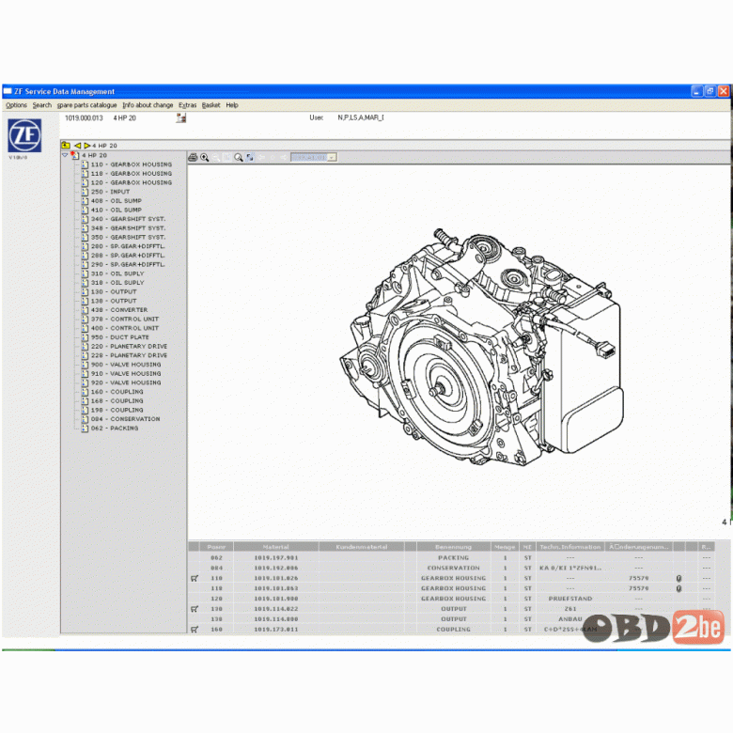
Task: Click the greyed zoom out icon
Action: [x=216, y=158]
